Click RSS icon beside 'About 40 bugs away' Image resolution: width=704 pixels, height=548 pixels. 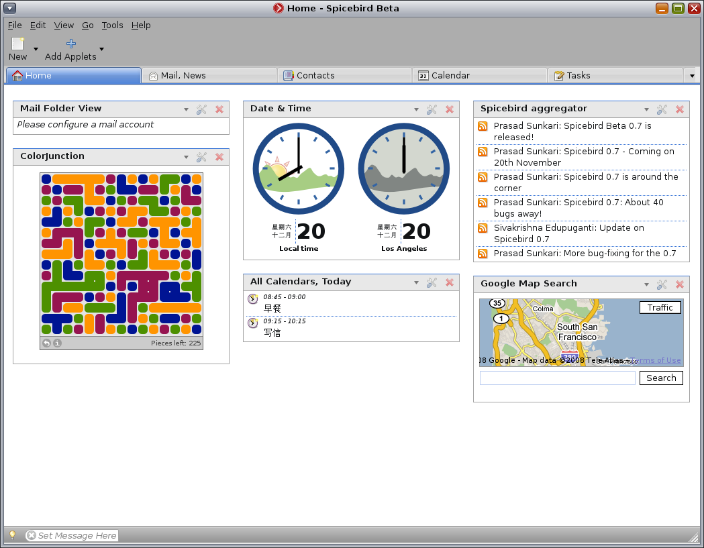click(483, 203)
